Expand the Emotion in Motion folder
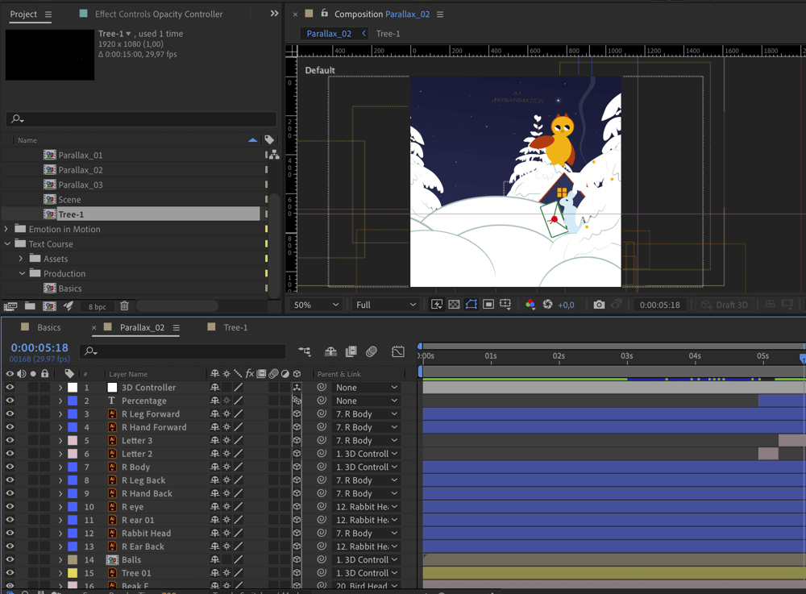Screen dimensions: 806x594 (6, 229)
